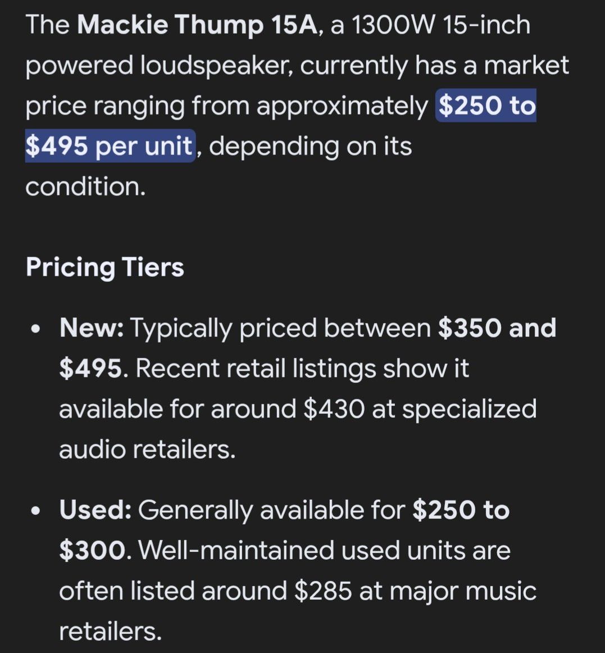Click the bullet point beside "Used:"

click(37, 511)
